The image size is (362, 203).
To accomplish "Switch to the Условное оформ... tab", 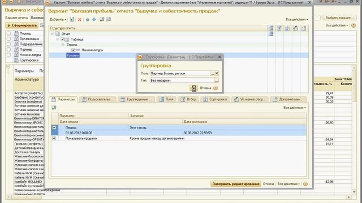I will click(249, 99).
